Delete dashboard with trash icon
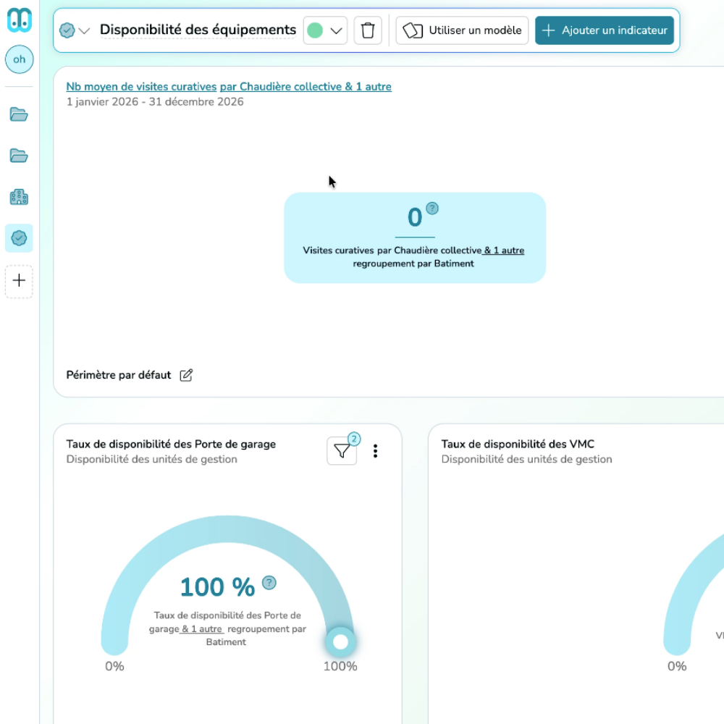 point(368,30)
